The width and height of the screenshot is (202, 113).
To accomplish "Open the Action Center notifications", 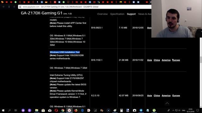I will tap(198, 110).
